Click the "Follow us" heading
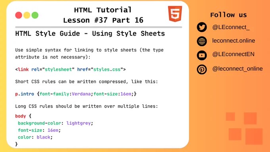The height and width of the screenshot is (152, 270). [x=228, y=15]
